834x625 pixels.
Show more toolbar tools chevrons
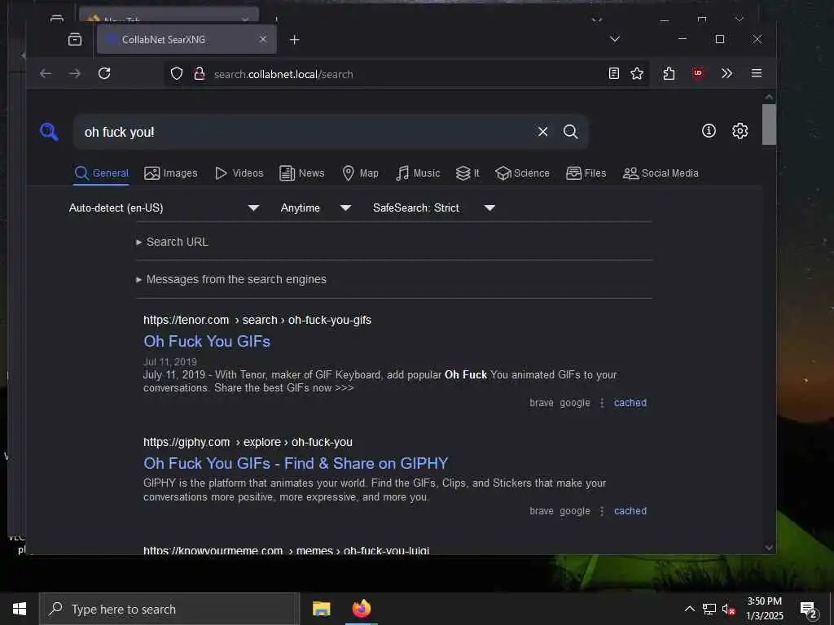click(x=726, y=73)
